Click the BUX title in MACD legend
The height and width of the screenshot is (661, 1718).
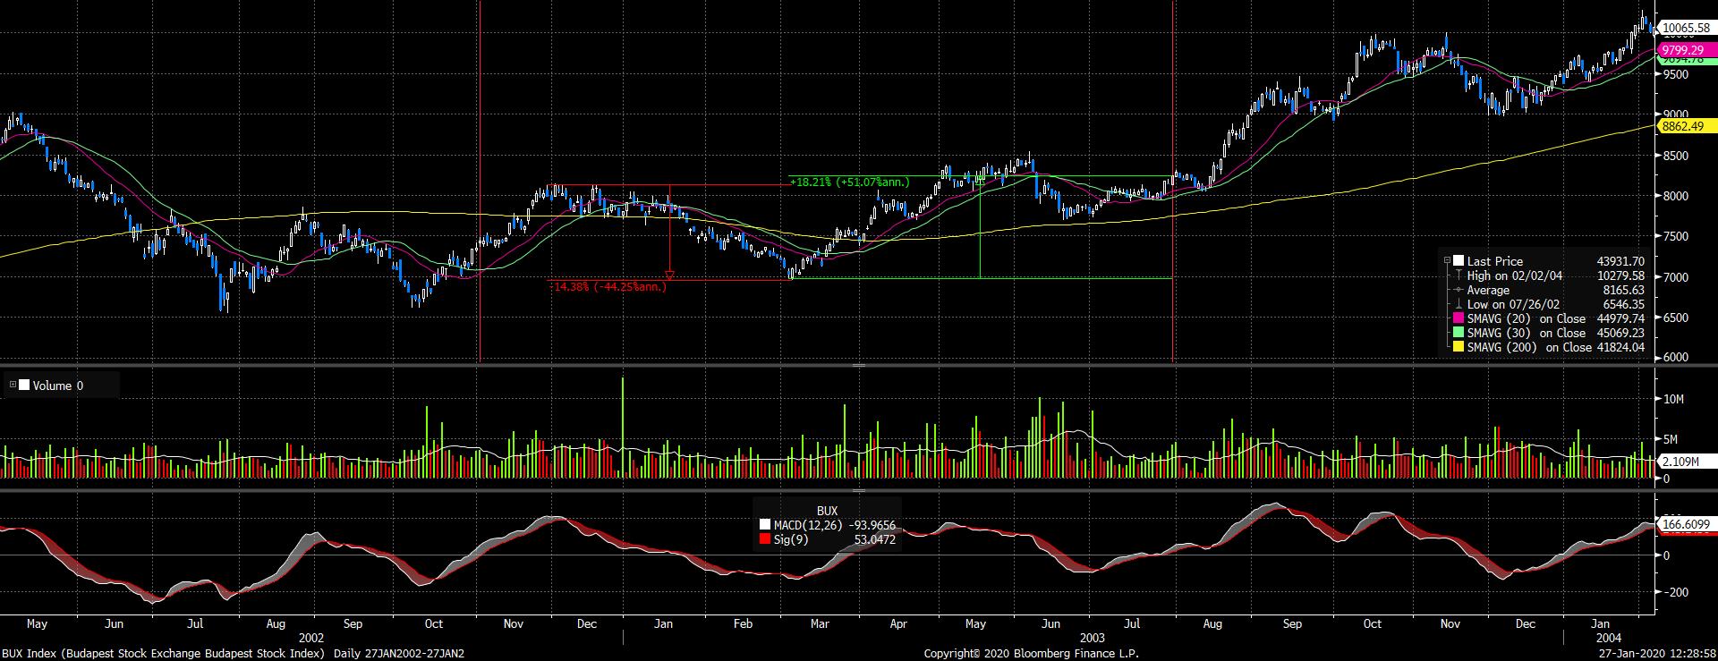pos(827,512)
